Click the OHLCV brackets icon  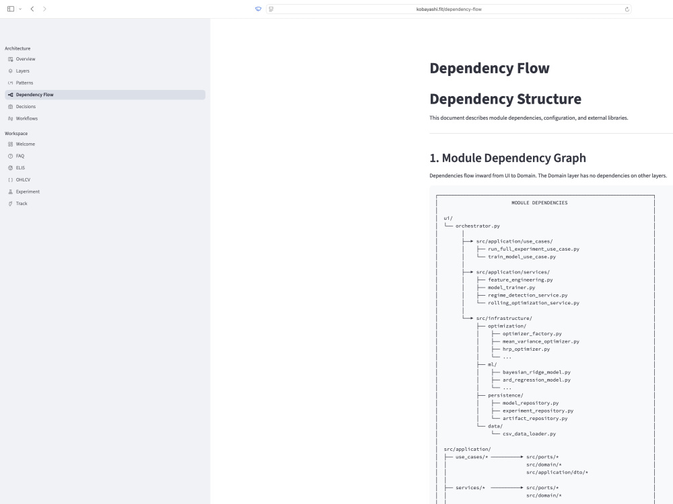point(10,180)
